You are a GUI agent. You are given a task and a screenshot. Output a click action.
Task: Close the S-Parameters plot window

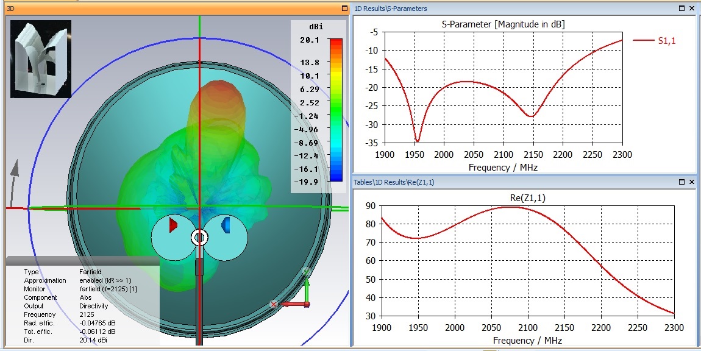[x=692, y=9]
